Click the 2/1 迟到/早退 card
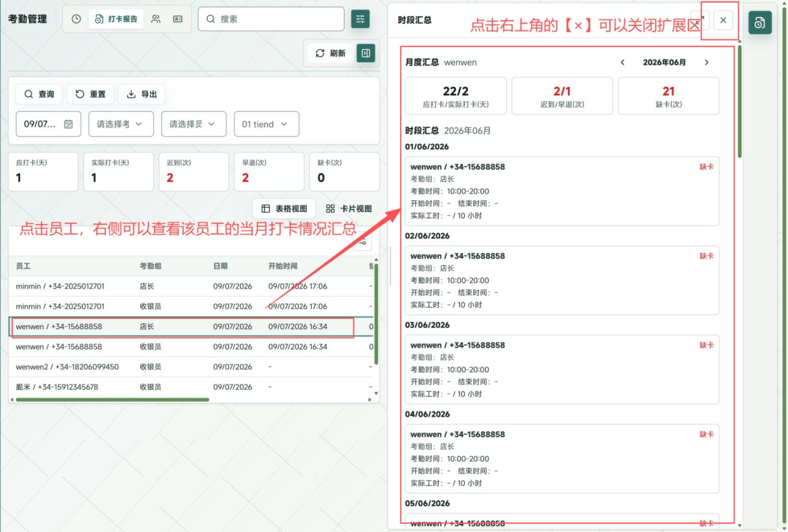This screenshot has height=532, width=788. click(562, 96)
